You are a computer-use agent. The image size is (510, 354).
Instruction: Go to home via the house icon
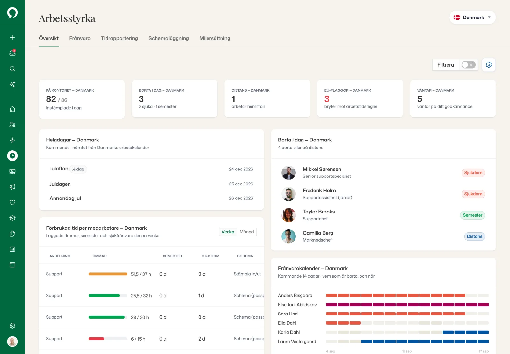(12, 109)
